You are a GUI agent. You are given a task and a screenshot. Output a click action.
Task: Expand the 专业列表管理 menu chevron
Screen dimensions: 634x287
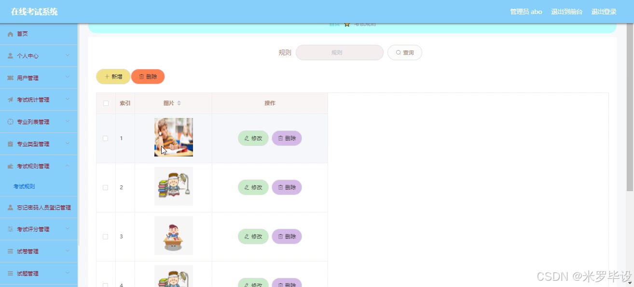point(68,121)
